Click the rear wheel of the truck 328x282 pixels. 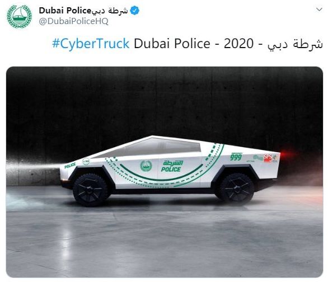click(x=236, y=189)
